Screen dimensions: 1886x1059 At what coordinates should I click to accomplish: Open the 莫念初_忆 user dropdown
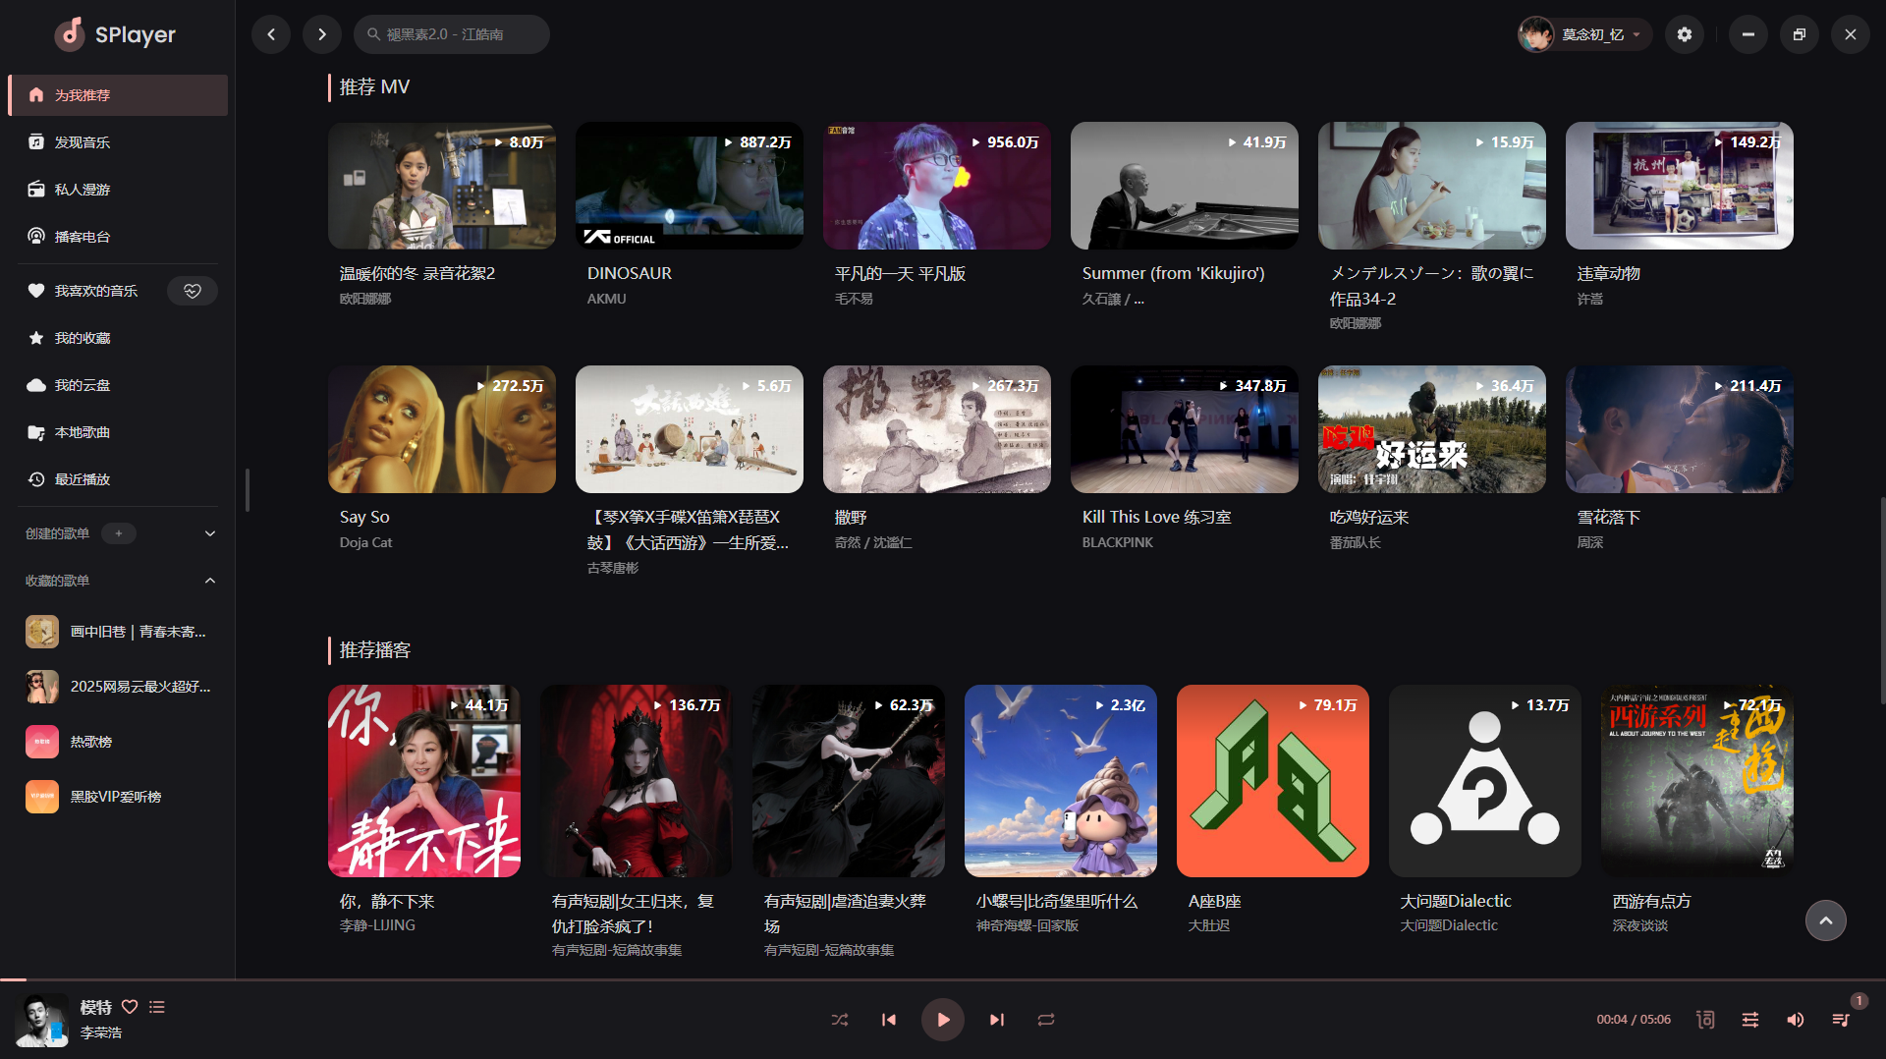[1584, 34]
